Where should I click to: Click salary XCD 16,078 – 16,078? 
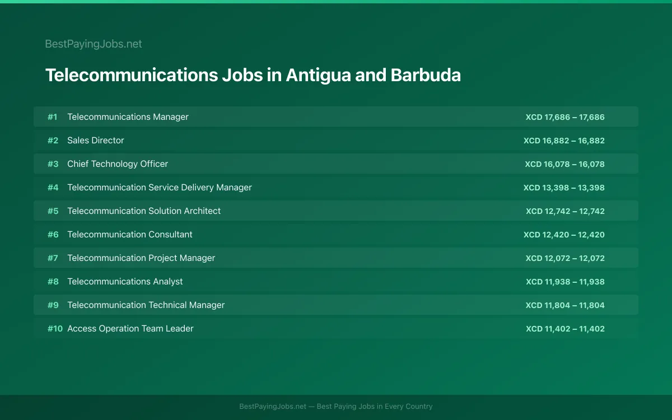pos(564,164)
